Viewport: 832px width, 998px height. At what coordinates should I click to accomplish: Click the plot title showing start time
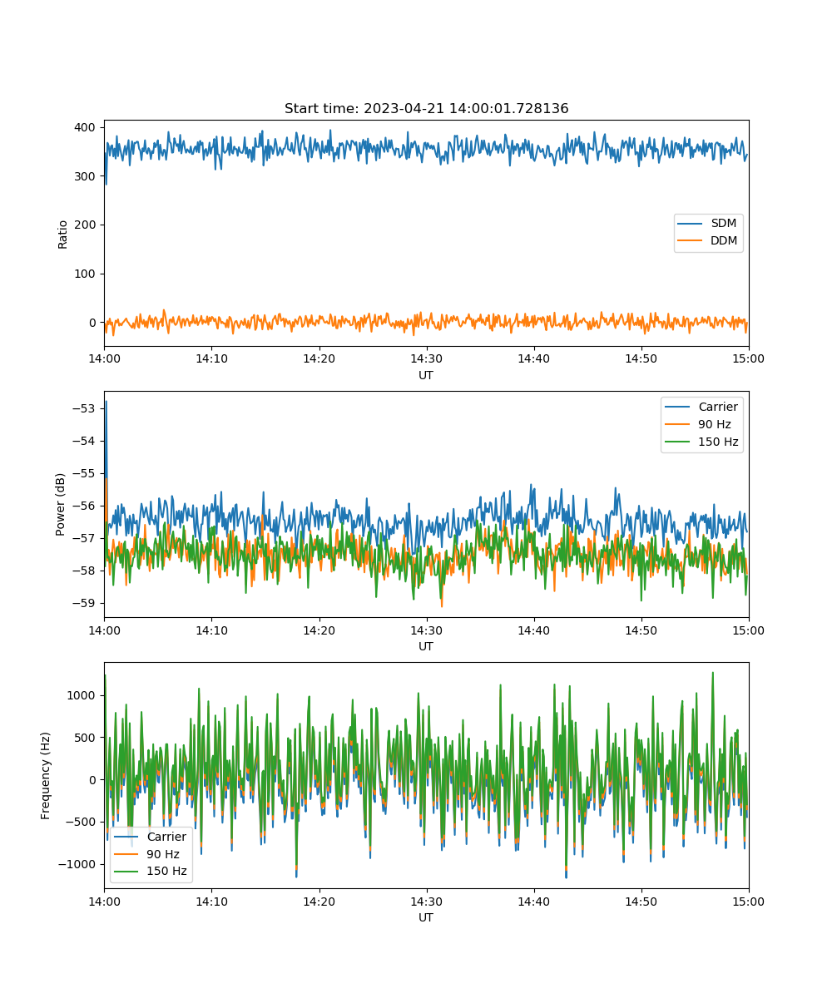click(426, 109)
